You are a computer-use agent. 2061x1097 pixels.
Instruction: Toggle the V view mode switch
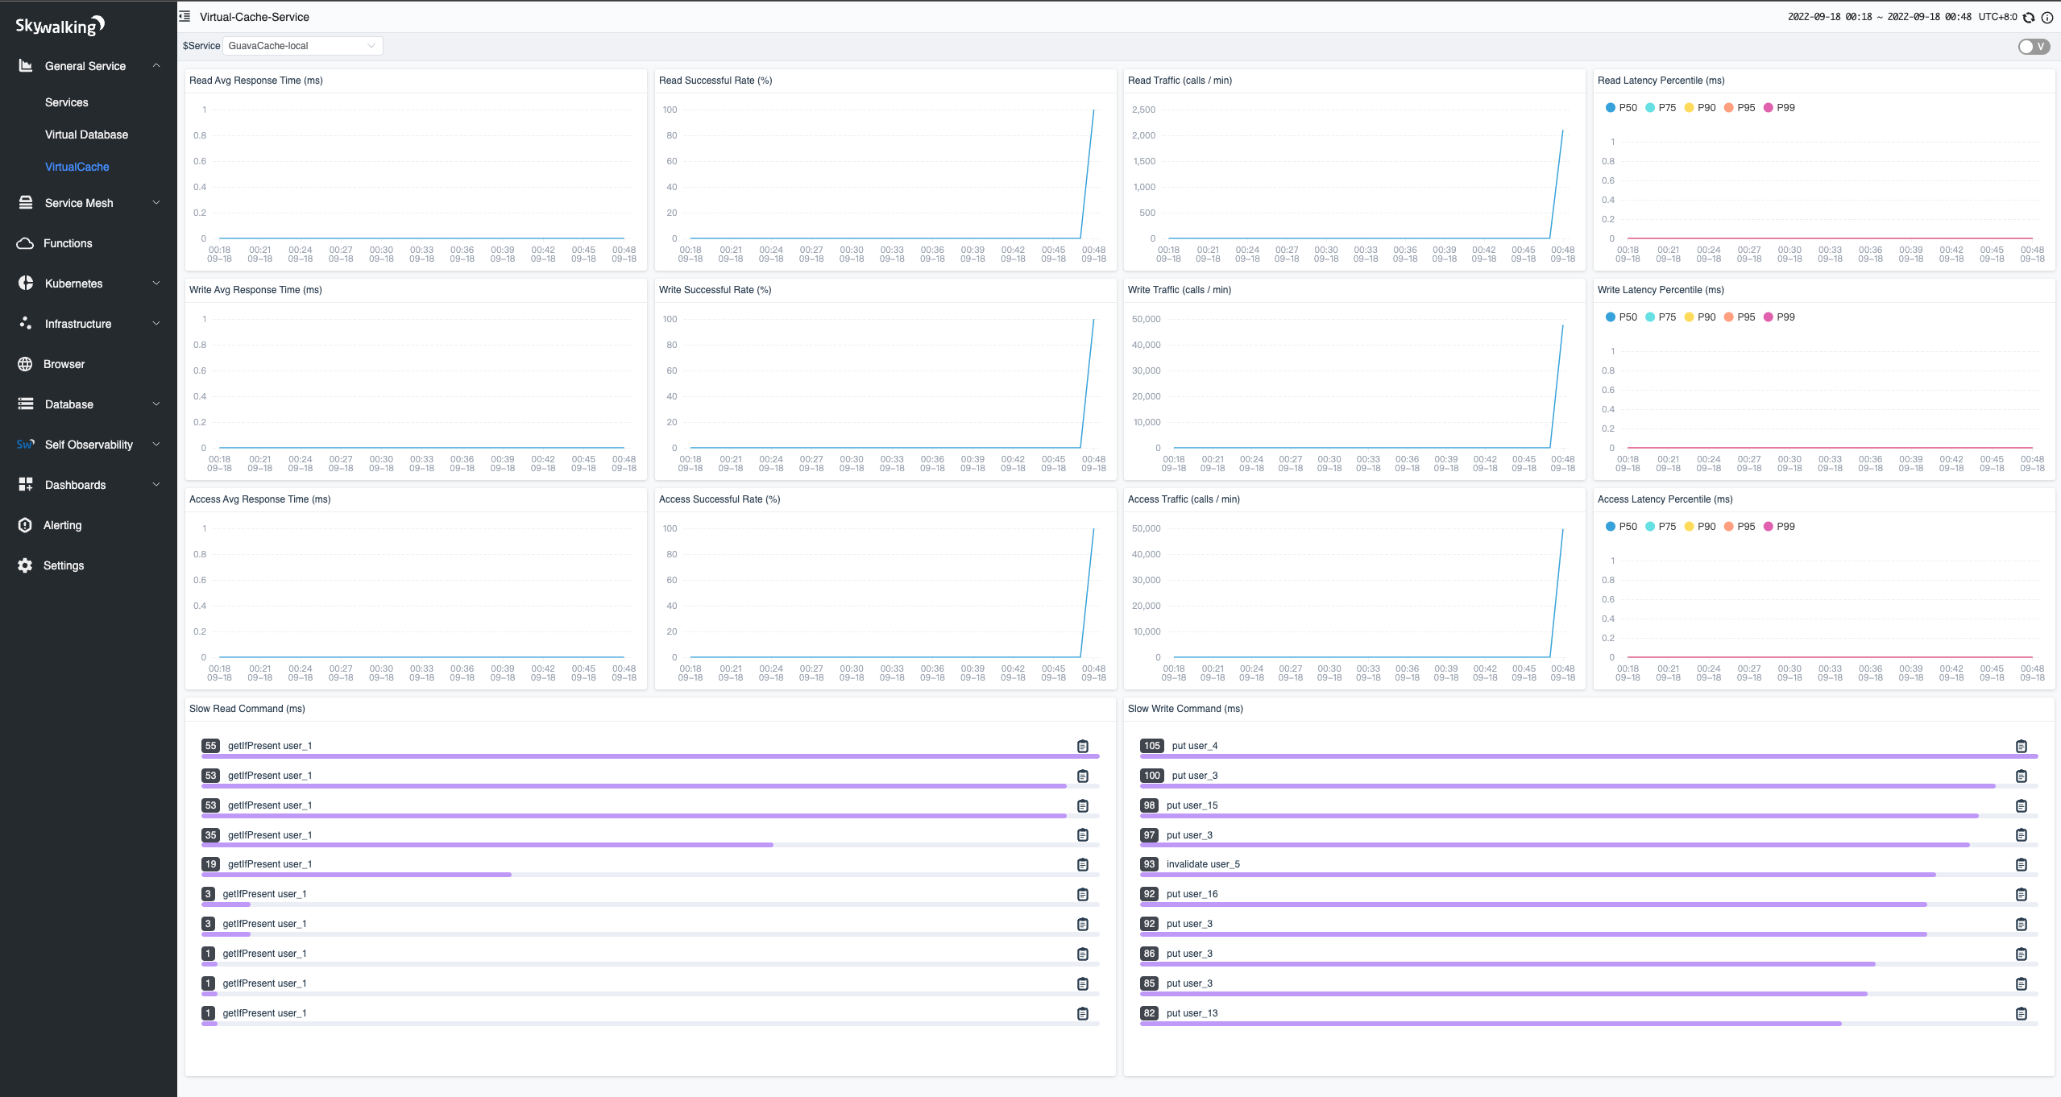[2033, 47]
